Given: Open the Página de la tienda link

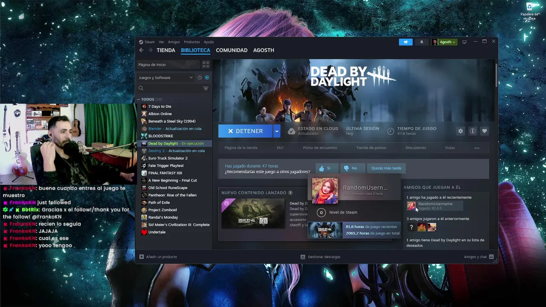Looking at the screenshot, I should (241, 148).
